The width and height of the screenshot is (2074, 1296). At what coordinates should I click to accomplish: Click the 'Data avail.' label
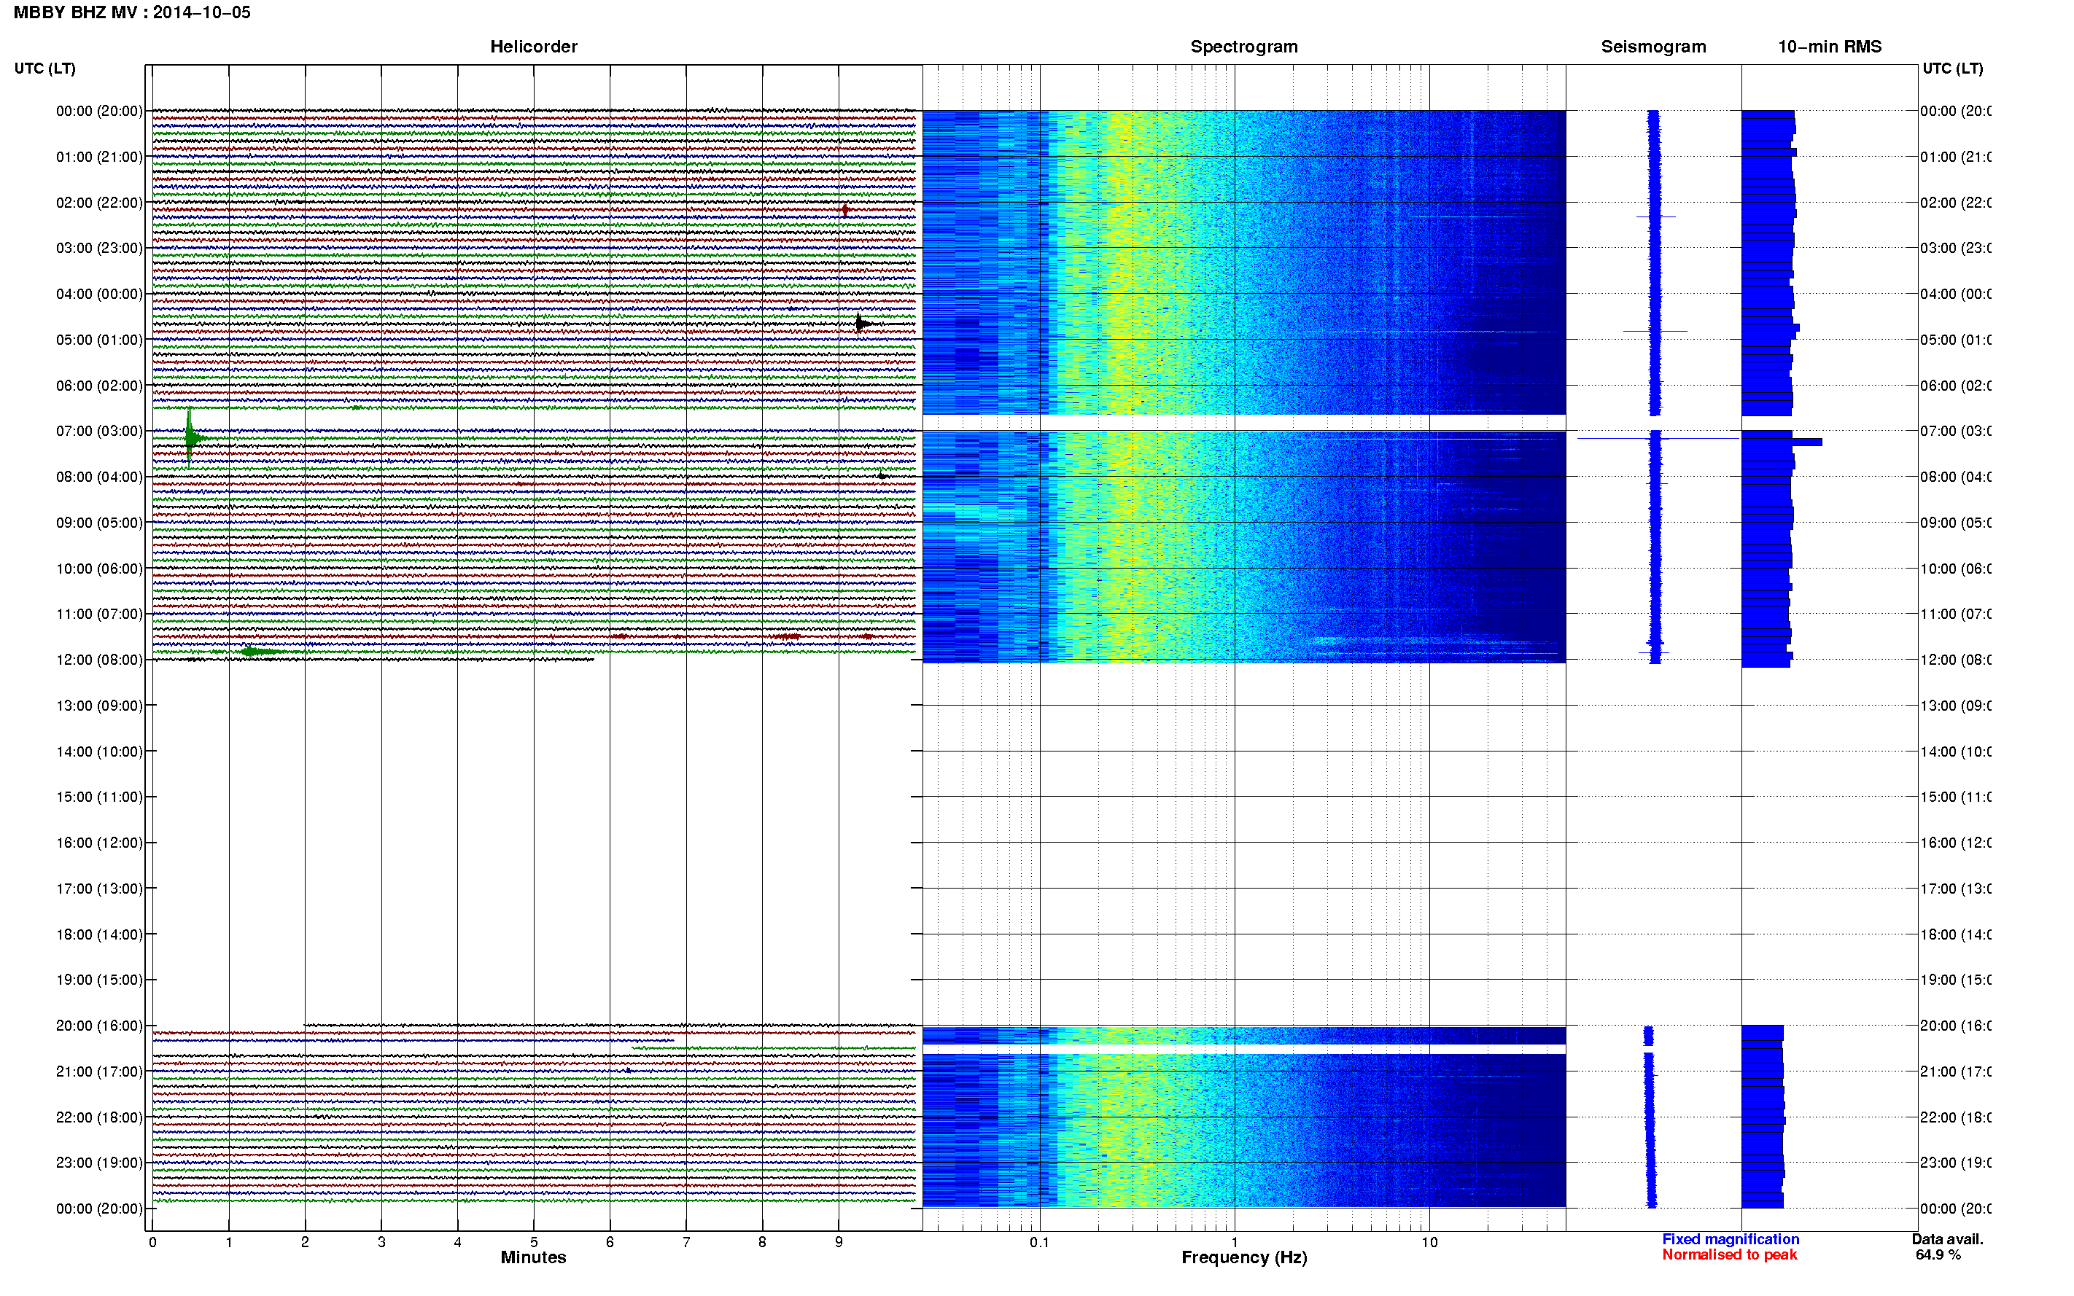tap(1947, 1239)
